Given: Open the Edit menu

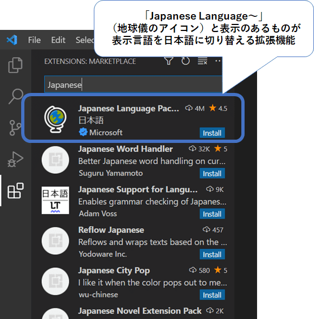Looking at the screenshot, I should coord(58,40).
